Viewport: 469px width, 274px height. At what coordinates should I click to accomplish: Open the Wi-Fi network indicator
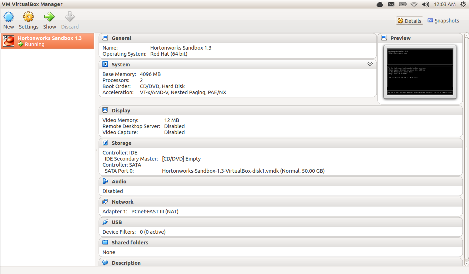pyautogui.click(x=414, y=4)
